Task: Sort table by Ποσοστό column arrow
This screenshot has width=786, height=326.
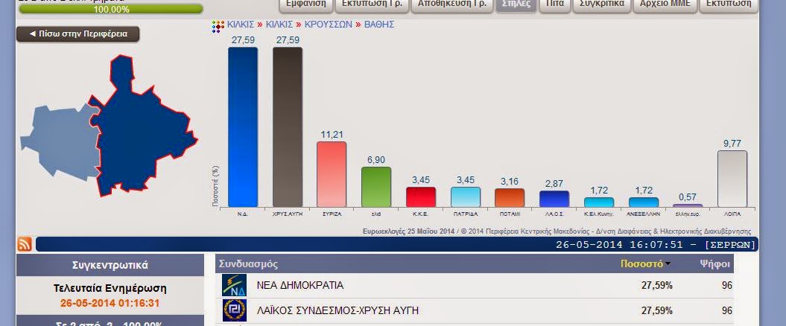Action: point(667,263)
